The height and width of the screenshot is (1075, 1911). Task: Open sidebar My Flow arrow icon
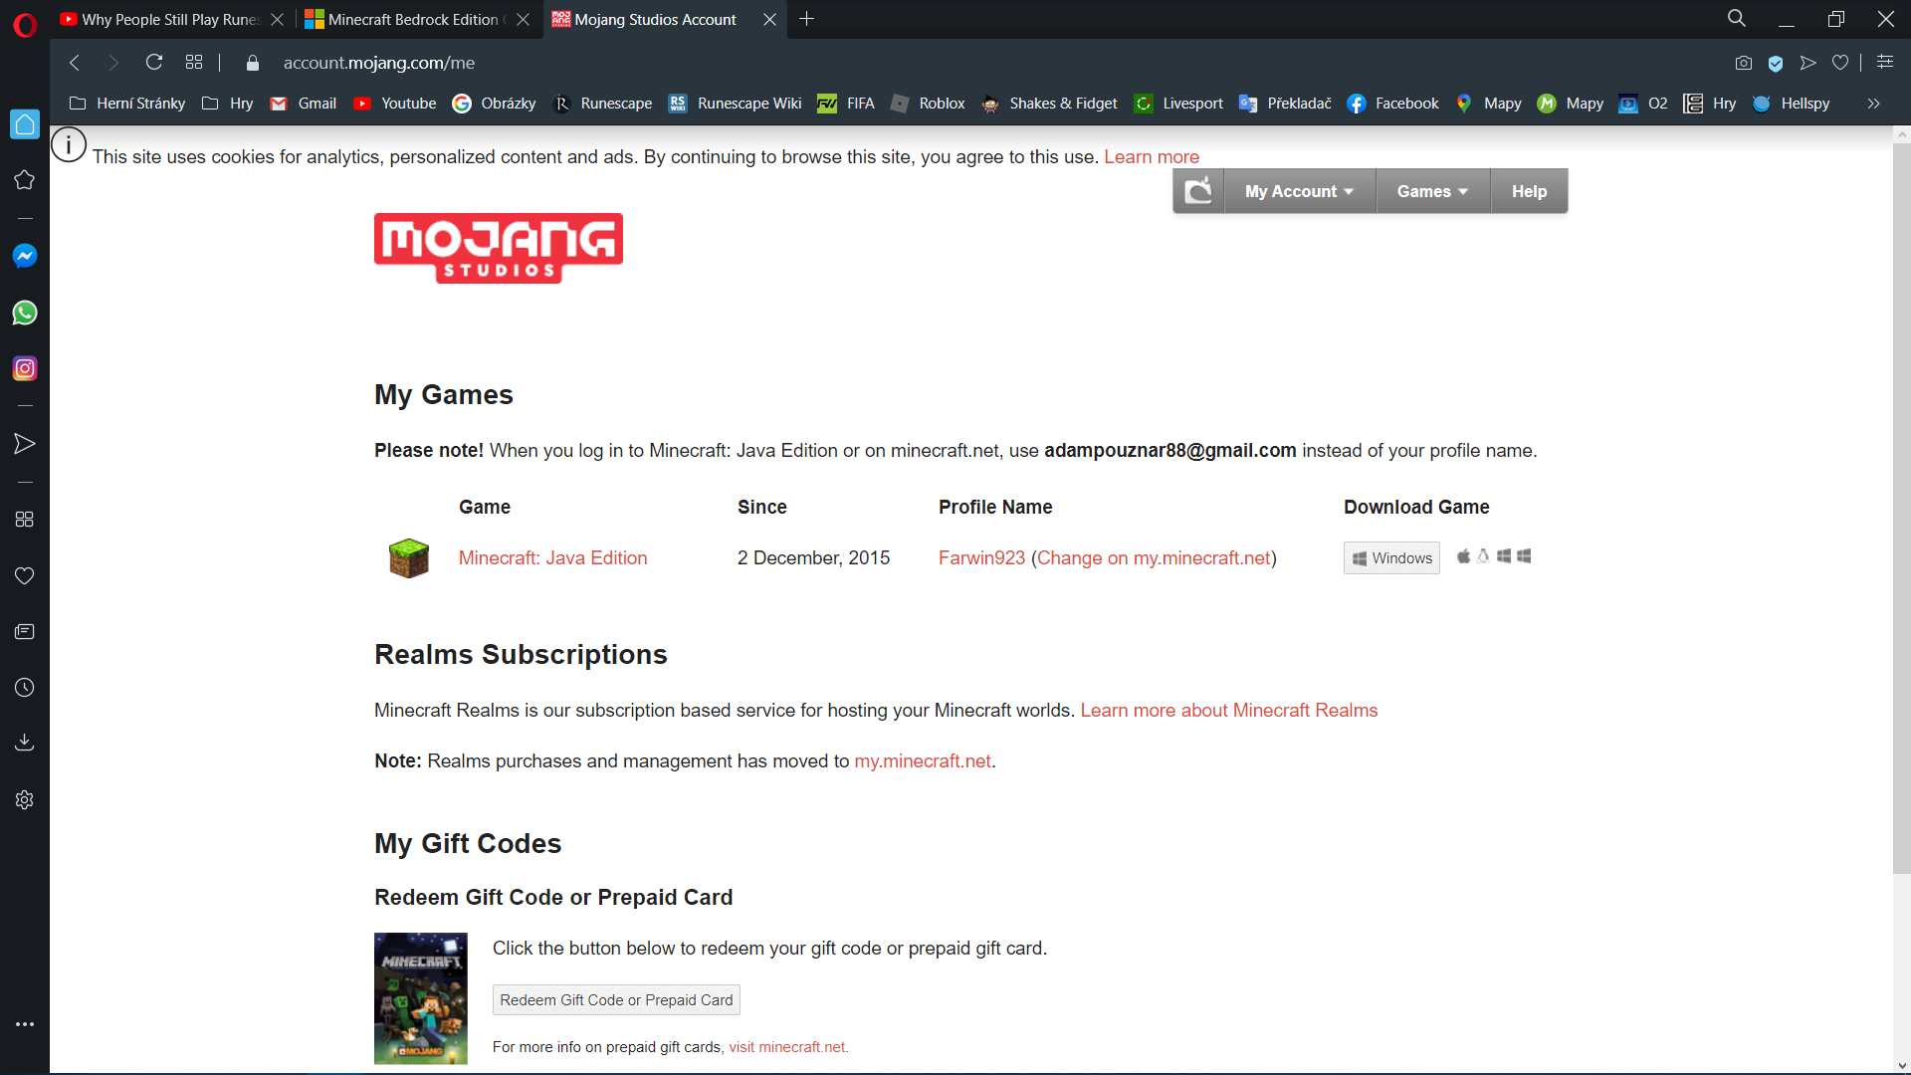25,444
